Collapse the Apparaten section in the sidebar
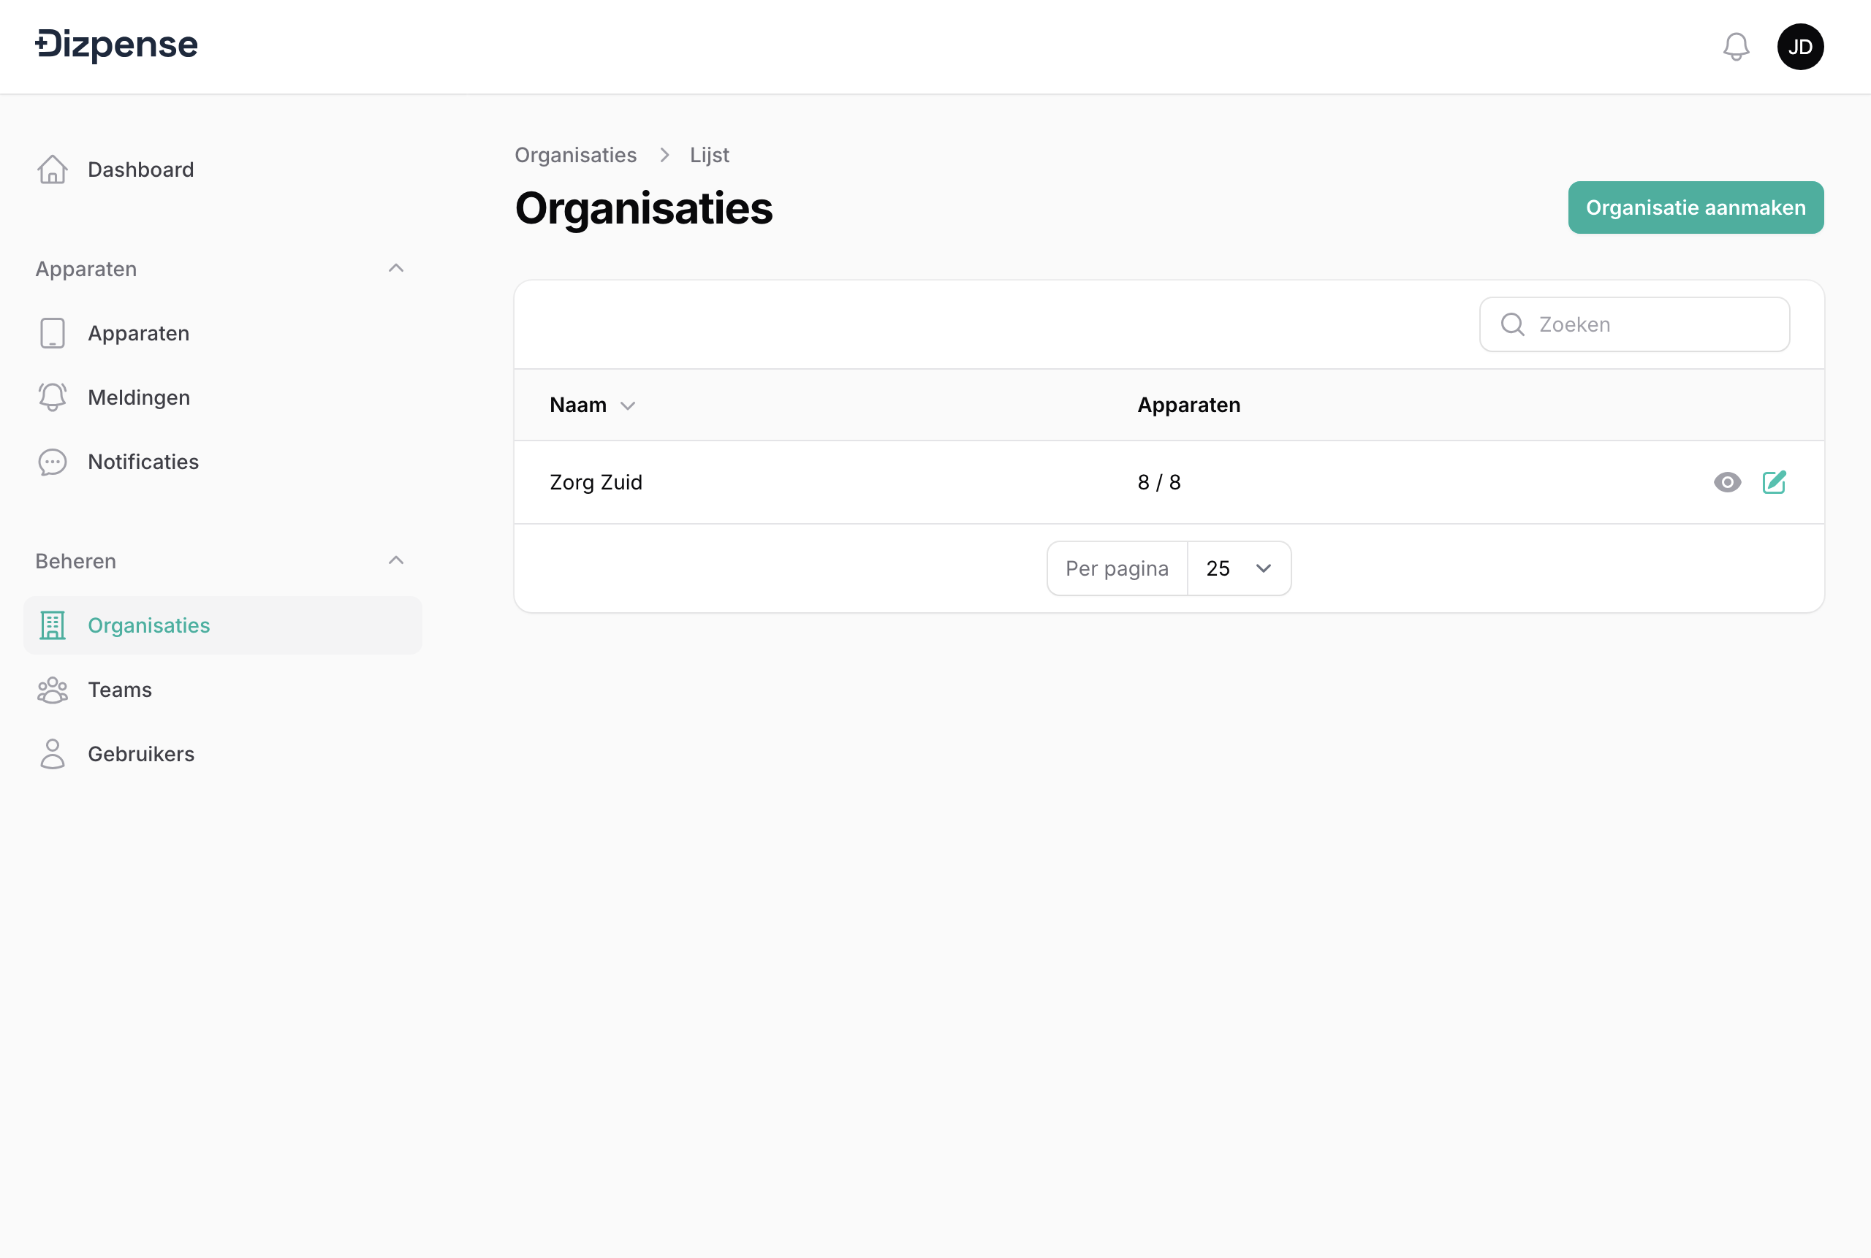Image resolution: width=1871 pixels, height=1258 pixels. point(395,267)
